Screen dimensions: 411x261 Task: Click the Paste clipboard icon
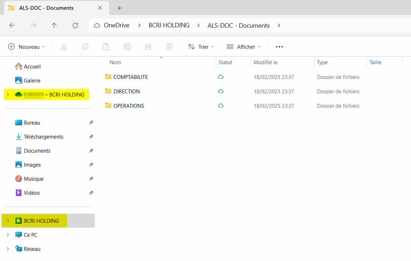106,47
